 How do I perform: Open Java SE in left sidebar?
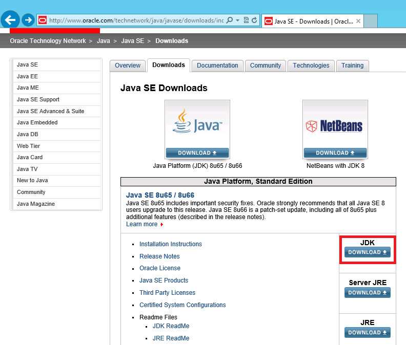pyautogui.click(x=56, y=64)
